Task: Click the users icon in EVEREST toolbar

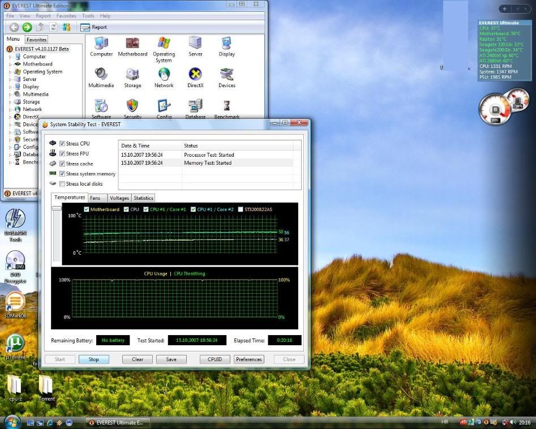Action: [x=66, y=27]
